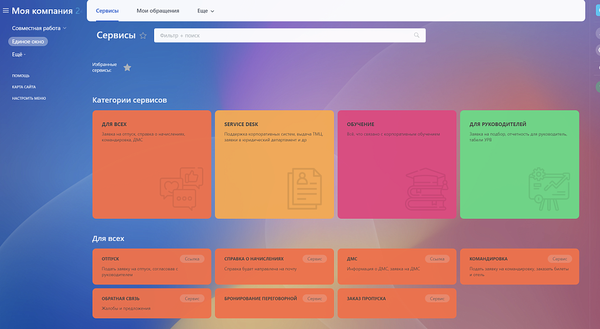Click the chat bubbles icon in Для всех tile
This screenshot has height=329, width=600.
[x=182, y=189]
